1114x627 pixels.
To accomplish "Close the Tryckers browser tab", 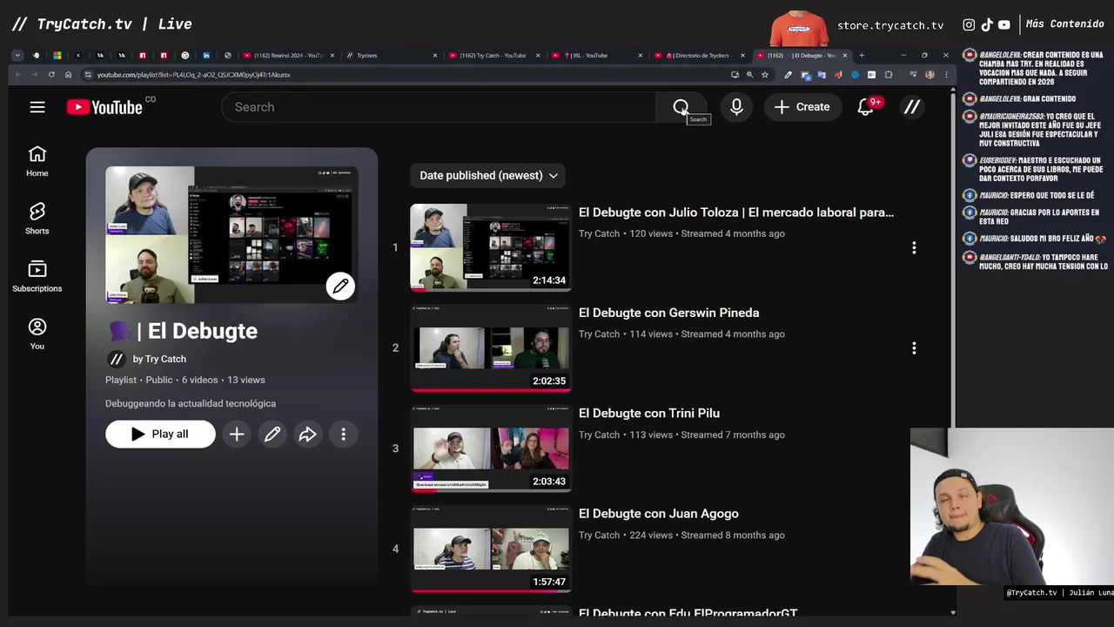I will click(435, 55).
